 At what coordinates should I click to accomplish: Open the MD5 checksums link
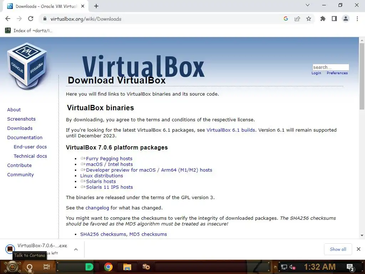(148, 234)
